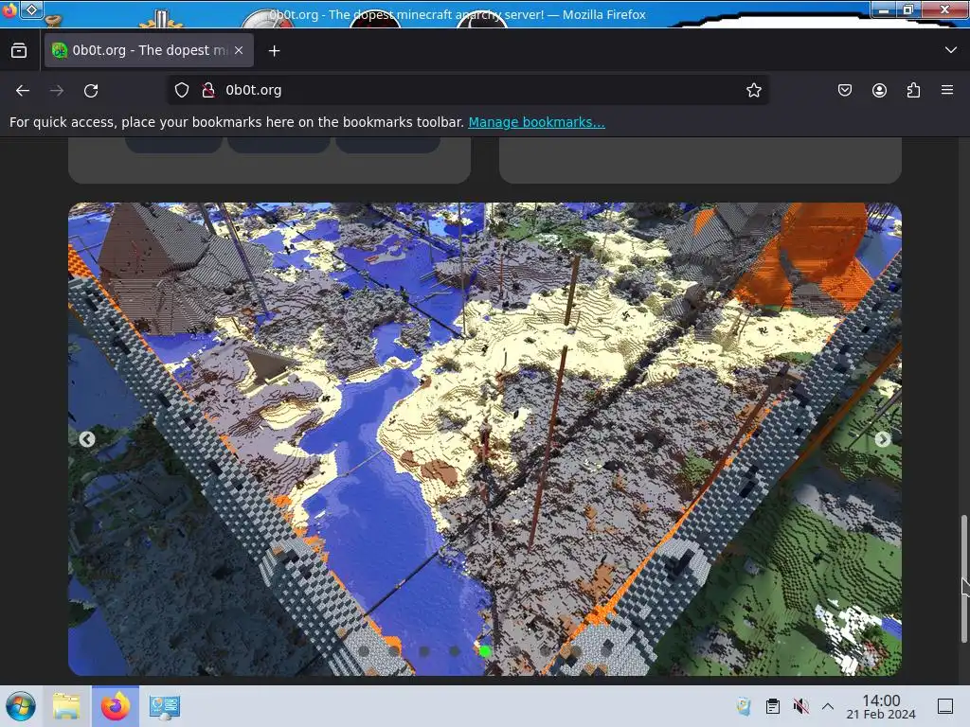Open the tracking protection shield icon

[x=181, y=90]
